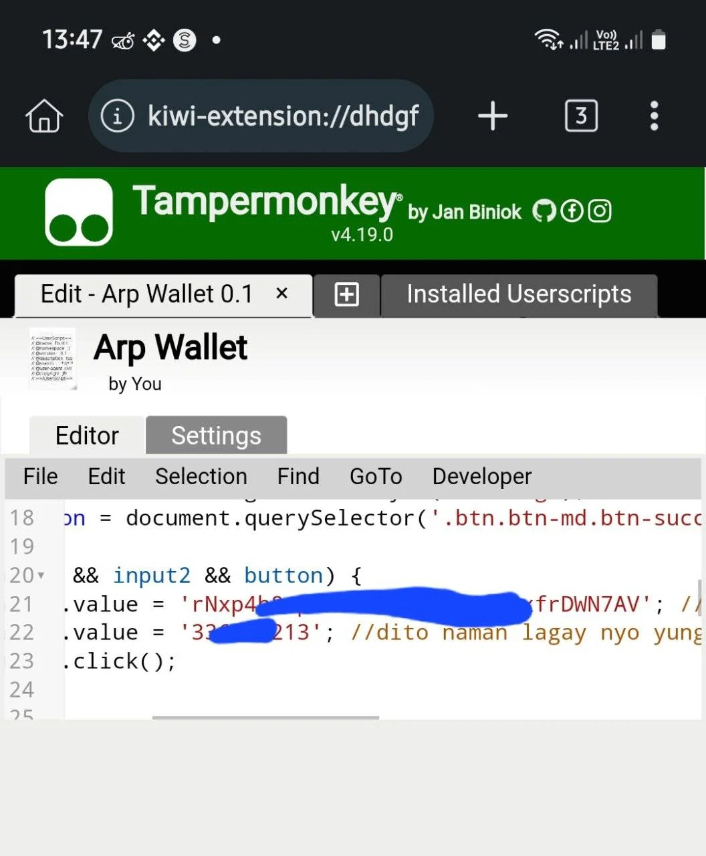The image size is (706, 856).
Task: Tap the kiwi-extension address bar
Action: coord(261,116)
